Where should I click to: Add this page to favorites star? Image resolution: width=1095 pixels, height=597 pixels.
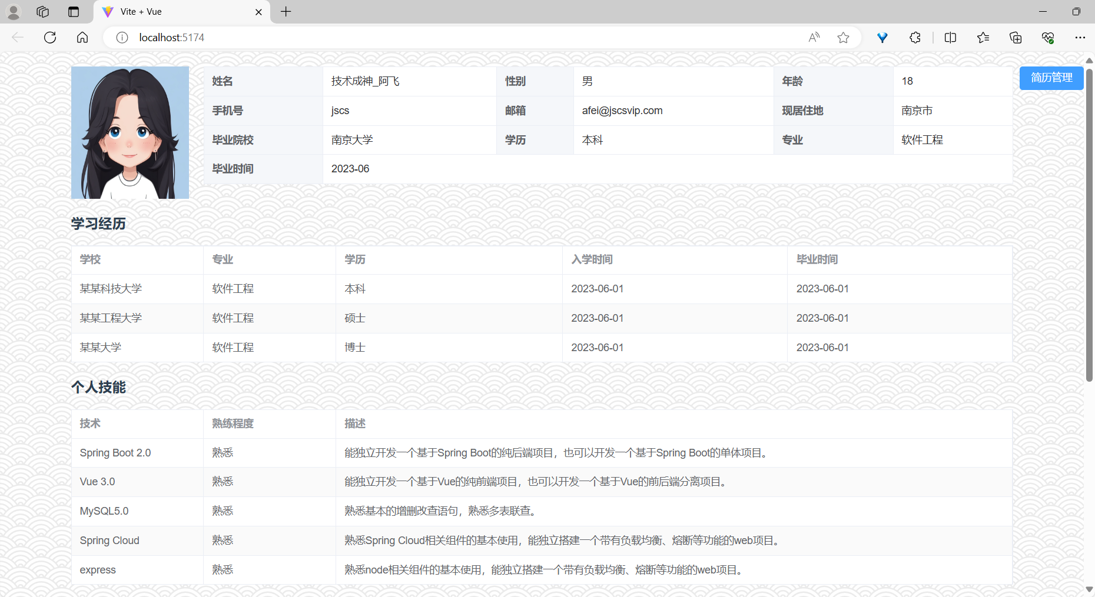point(843,38)
